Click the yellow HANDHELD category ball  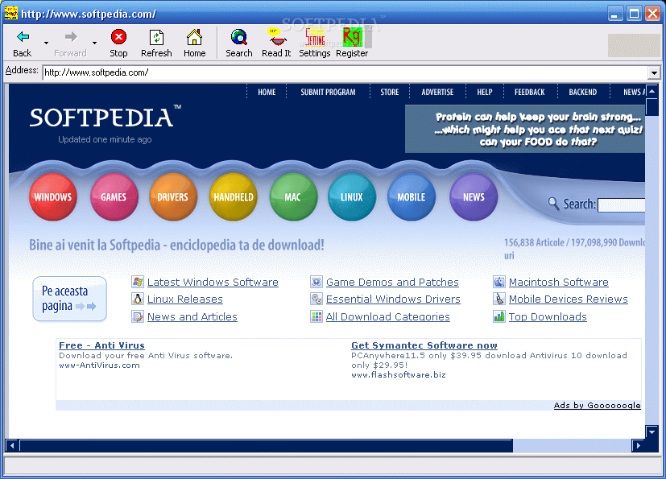pyautogui.click(x=234, y=197)
